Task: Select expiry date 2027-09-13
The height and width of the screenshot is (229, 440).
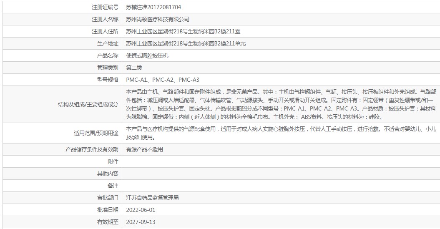Action: pyautogui.click(x=141, y=222)
